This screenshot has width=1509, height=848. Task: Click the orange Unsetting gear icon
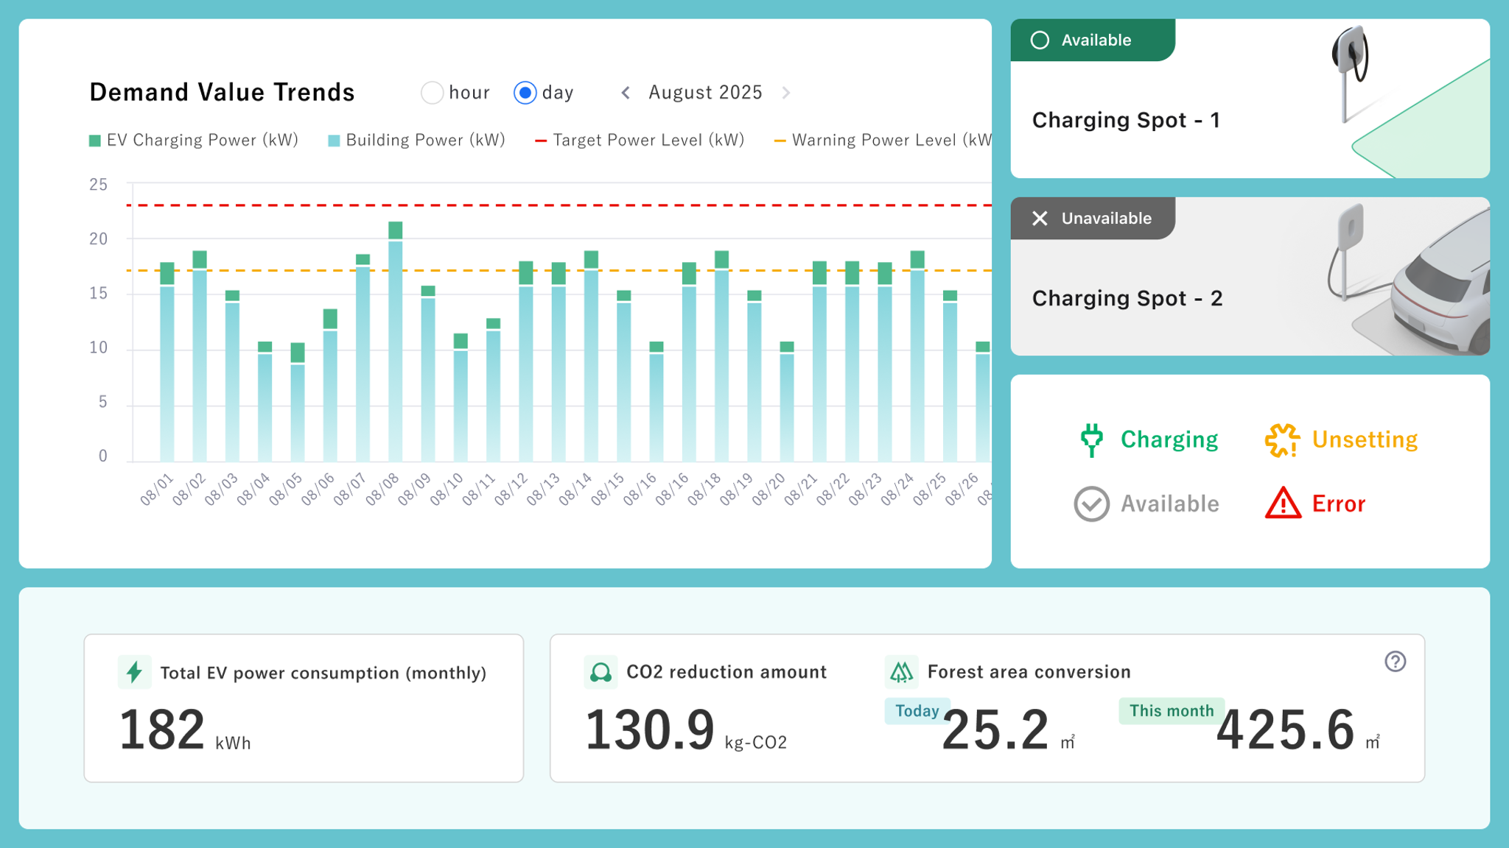1282,440
